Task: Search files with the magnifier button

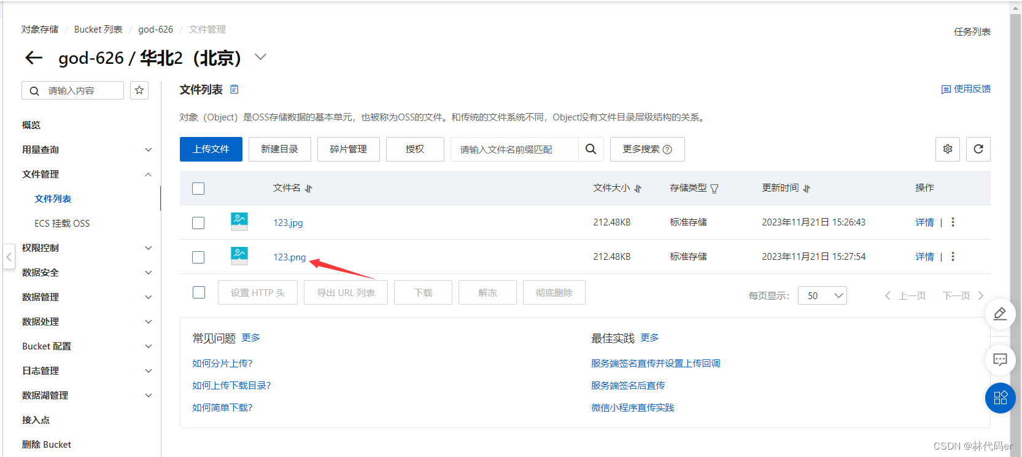Action: click(x=591, y=149)
